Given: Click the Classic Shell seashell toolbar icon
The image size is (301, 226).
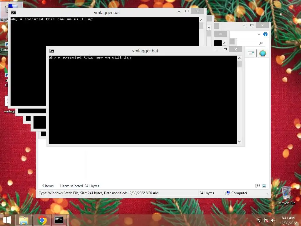Looking at the screenshot, I should coord(262,53).
